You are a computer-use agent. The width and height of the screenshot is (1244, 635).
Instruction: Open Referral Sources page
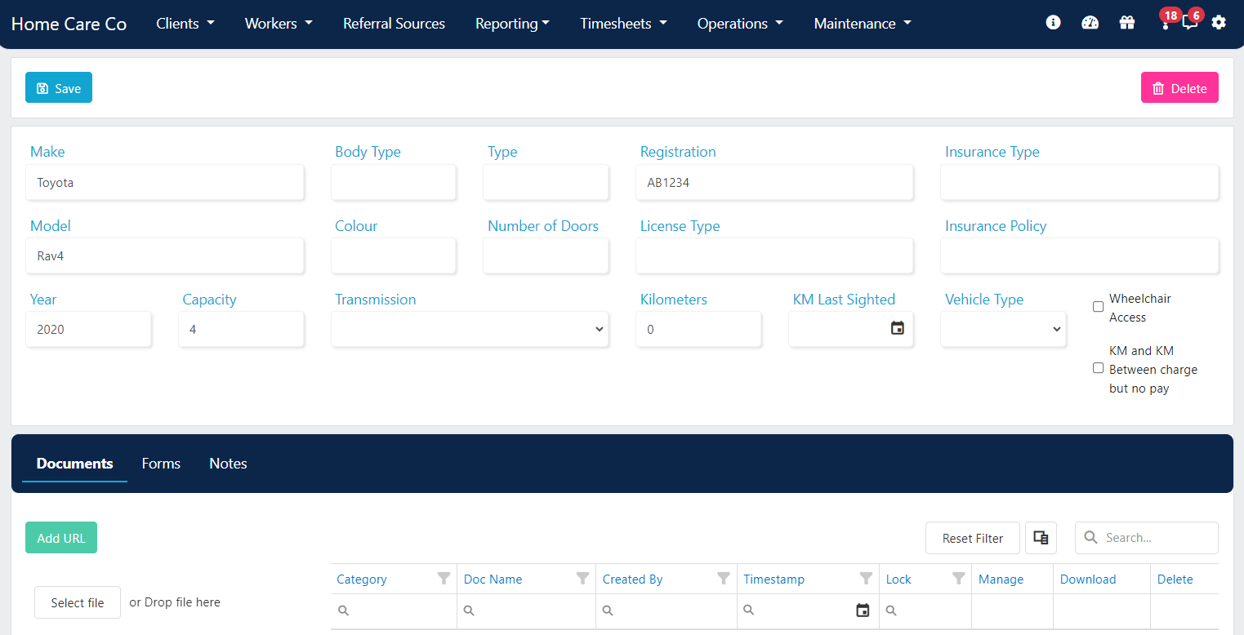(x=394, y=24)
